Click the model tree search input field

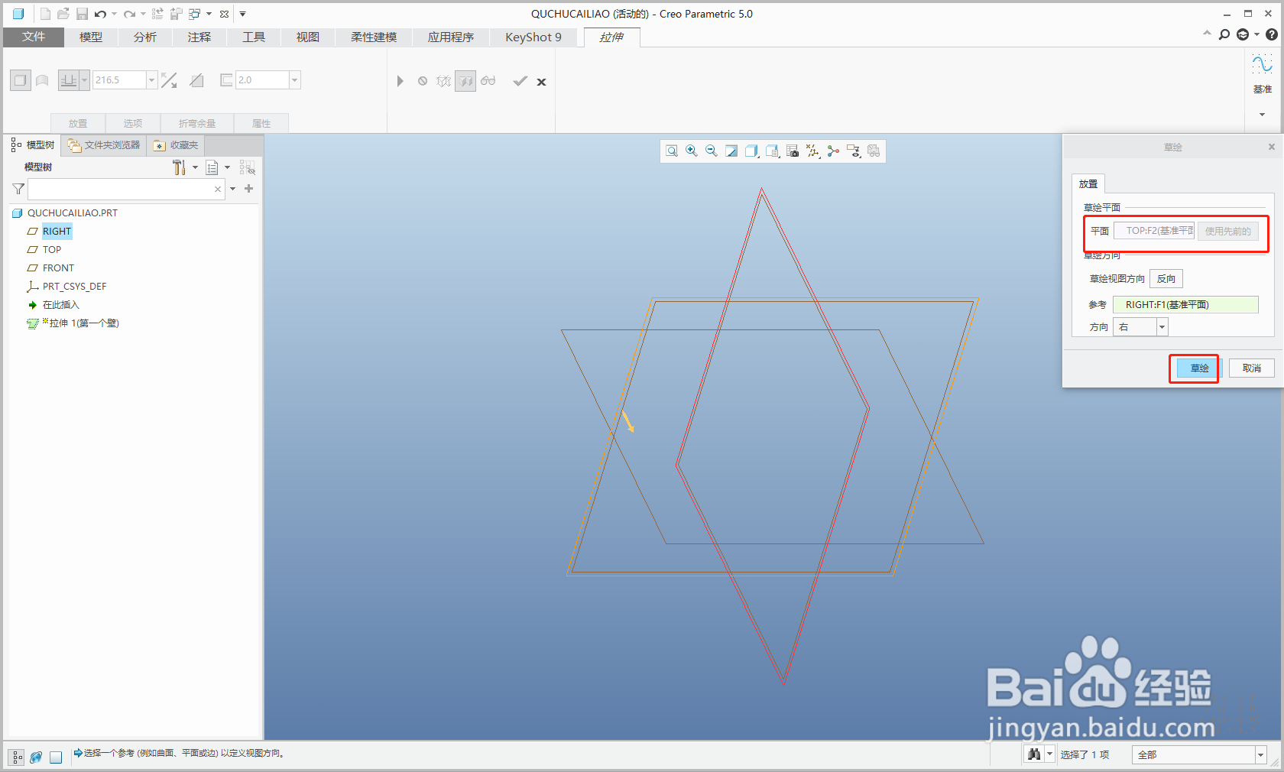pyautogui.click(x=126, y=189)
